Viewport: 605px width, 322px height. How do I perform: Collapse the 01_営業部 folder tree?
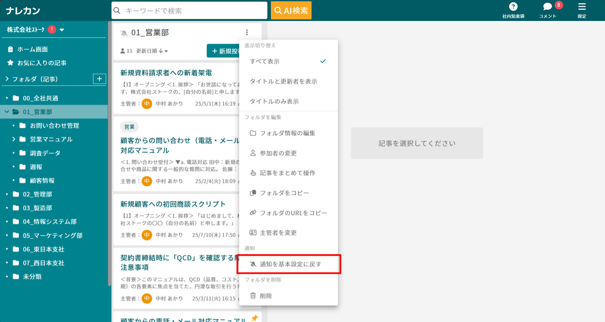point(6,112)
